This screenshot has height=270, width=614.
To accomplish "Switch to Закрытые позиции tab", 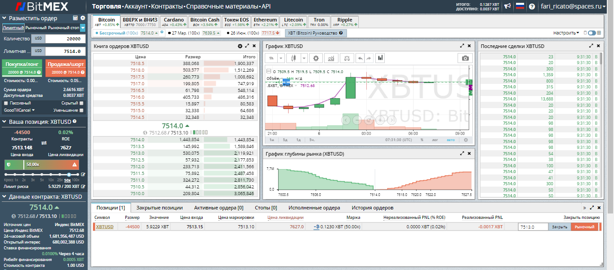I will [160, 208].
